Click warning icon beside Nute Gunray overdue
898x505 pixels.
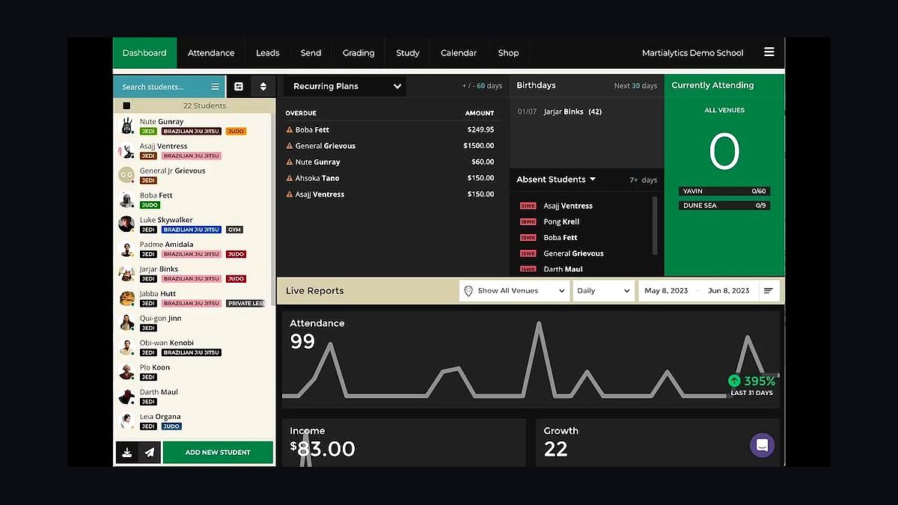(x=290, y=162)
